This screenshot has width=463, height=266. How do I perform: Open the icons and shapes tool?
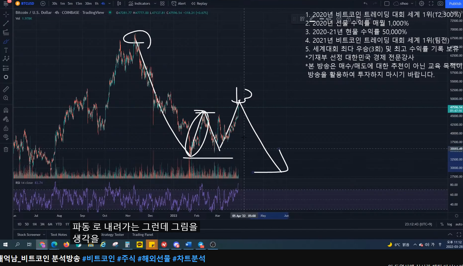[6, 77]
